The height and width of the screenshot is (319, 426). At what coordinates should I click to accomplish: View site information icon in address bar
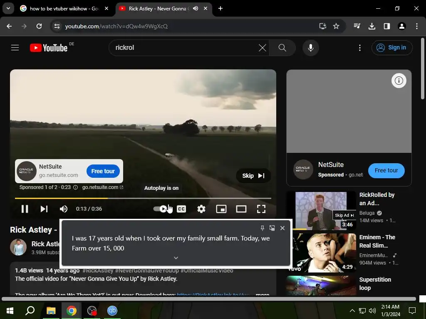coord(57,26)
